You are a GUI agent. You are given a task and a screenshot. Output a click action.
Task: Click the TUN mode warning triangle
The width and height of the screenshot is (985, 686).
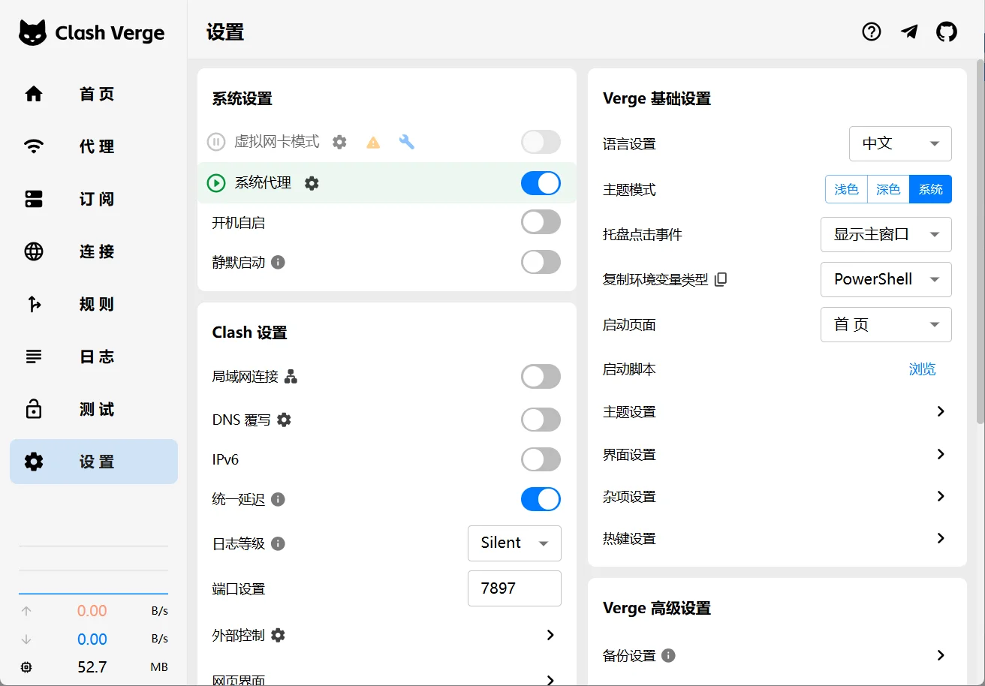pos(373,142)
